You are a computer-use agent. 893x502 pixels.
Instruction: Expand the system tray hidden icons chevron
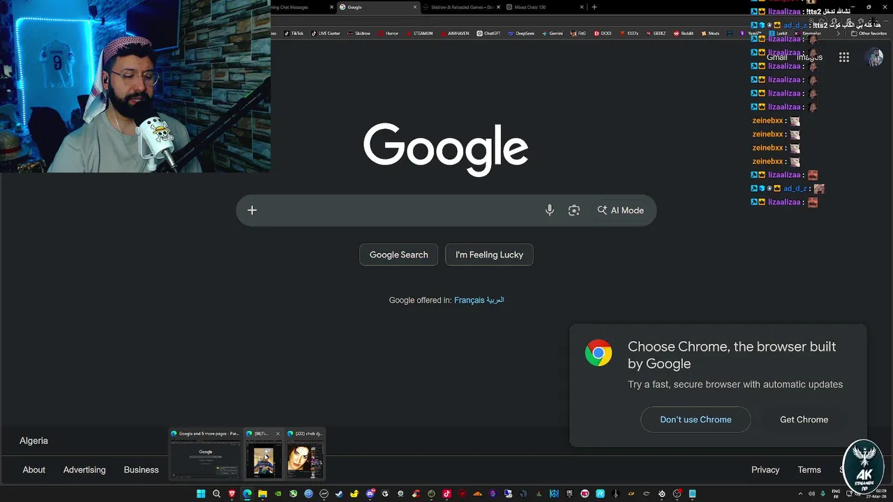(800, 494)
